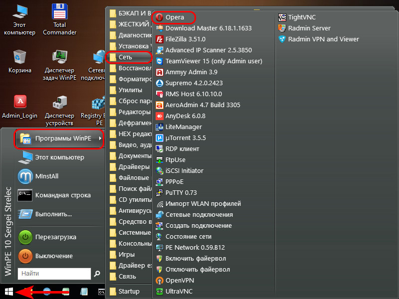The width and height of the screenshot is (399, 299).
Task: Start Advanced IP Scanner 2.5.3850
Action: click(x=203, y=50)
